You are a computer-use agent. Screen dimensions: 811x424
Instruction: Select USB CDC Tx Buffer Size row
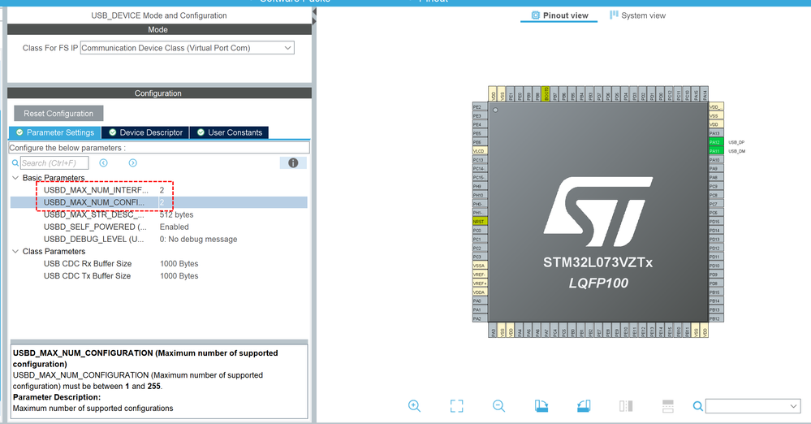[159, 276]
